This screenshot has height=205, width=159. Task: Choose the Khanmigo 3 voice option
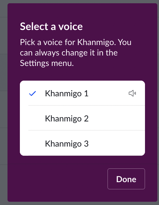82,143
